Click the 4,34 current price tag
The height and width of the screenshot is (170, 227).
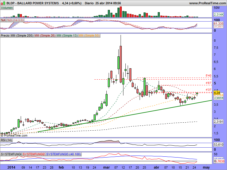coord(217,93)
